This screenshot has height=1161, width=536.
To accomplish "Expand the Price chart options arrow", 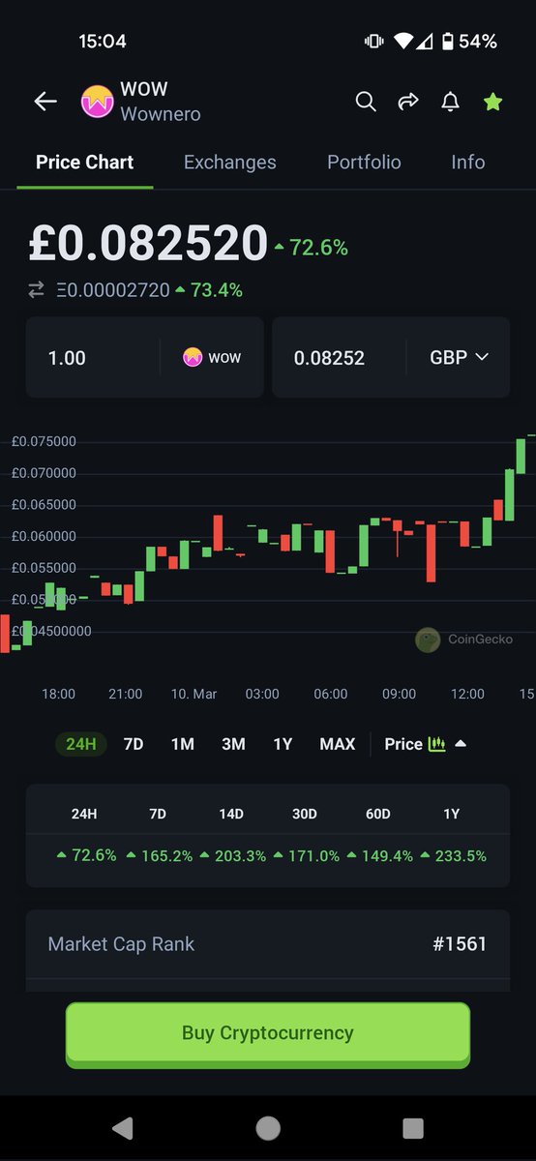I will click(461, 744).
